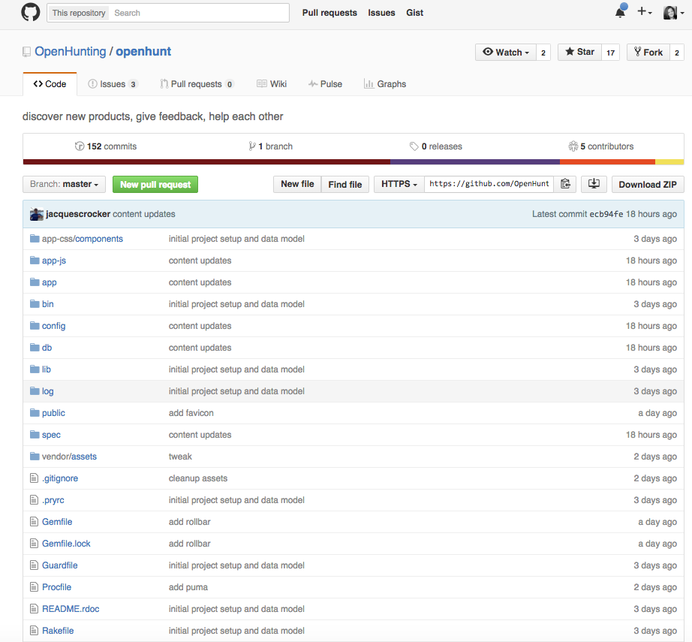Open the 152 commits link
Viewport: 692px width, 642px height.
tap(106, 146)
